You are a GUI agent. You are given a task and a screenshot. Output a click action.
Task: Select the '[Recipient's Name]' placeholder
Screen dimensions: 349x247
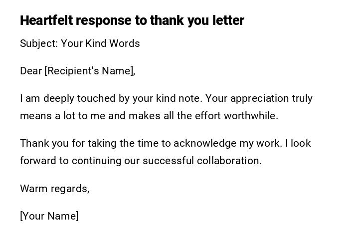click(x=90, y=71)
